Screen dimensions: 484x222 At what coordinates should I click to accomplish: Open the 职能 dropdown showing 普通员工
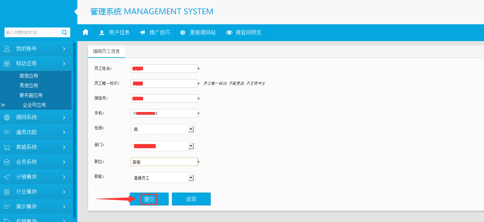(x=163, y=178)
